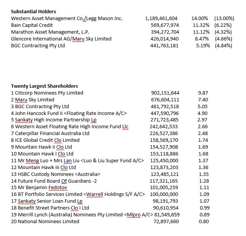The width and height of the screenshot is (246, 236).
Task: Click the underlined word Warrell in row 16
Action: tap(95, 194)
